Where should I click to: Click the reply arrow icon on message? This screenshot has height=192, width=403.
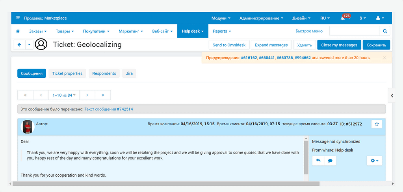[x=318, y=161]
